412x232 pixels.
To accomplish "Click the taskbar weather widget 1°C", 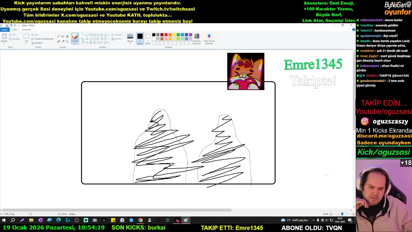I will [x=294, y=220].
